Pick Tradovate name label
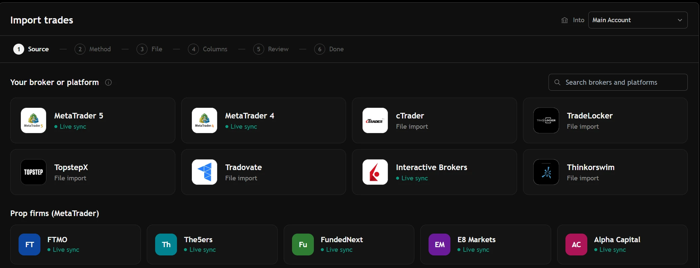This screenshot has height=268, width=700. 244,167
